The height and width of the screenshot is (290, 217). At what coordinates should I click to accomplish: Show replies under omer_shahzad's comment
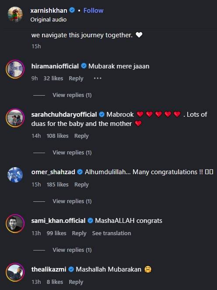(x=72, y=201)
